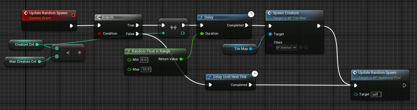The image size is (417, 110).
Task: Click the Delay node's Completed output pin
Action: click(x=247, y=25)
